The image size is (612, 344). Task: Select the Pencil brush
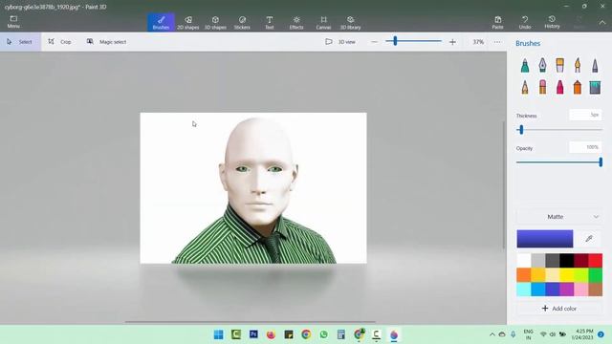point(525,87)
